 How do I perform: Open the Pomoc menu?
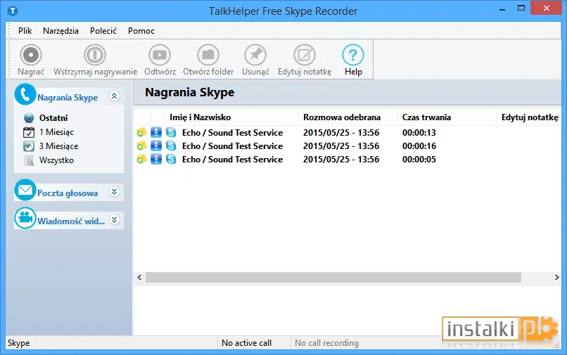click(x=141, y=31)
